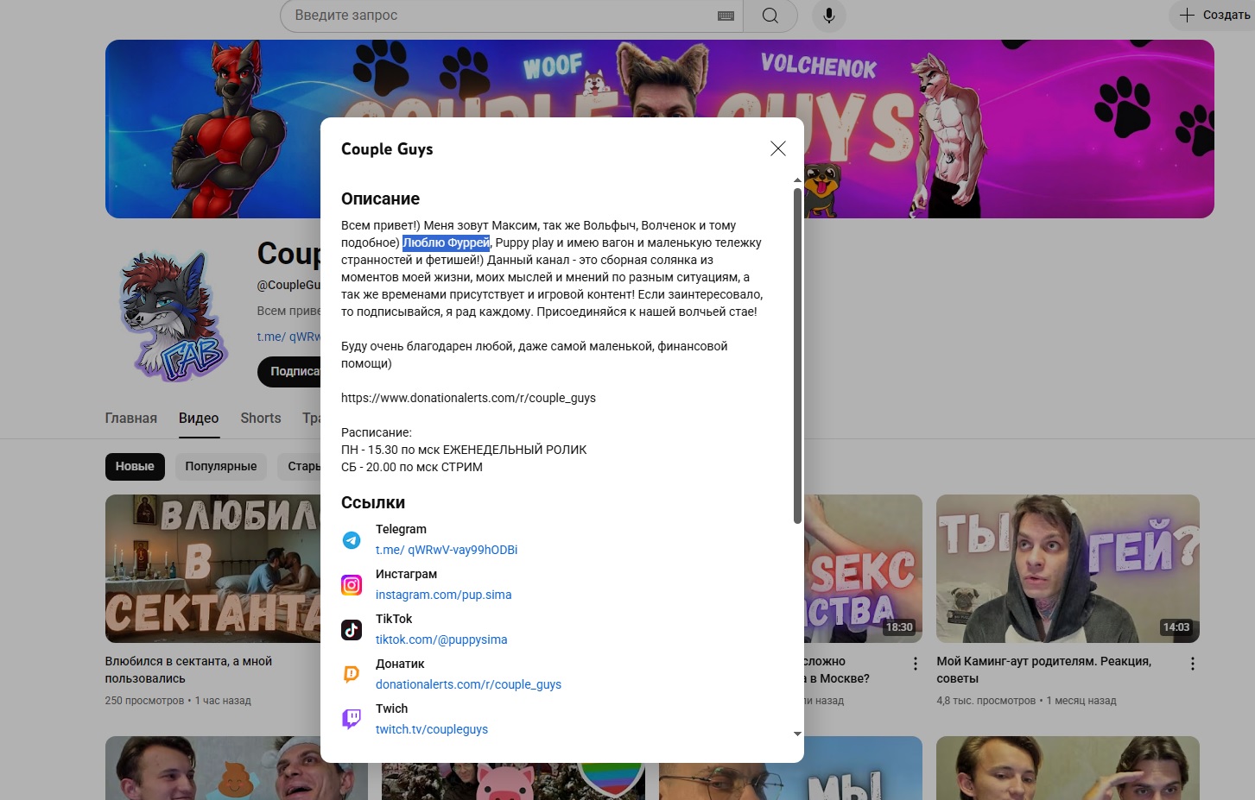This screenshot has height=800, width=1255.
Task: Click text 'СБ - 20.00 по мск СТРИМ'
Action: pos(412,467)
